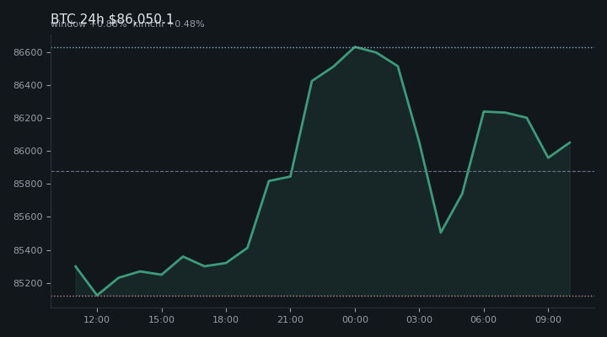Click the last data point of the line
The width and height of the screenshot is (607, 337).
point(570,142)
